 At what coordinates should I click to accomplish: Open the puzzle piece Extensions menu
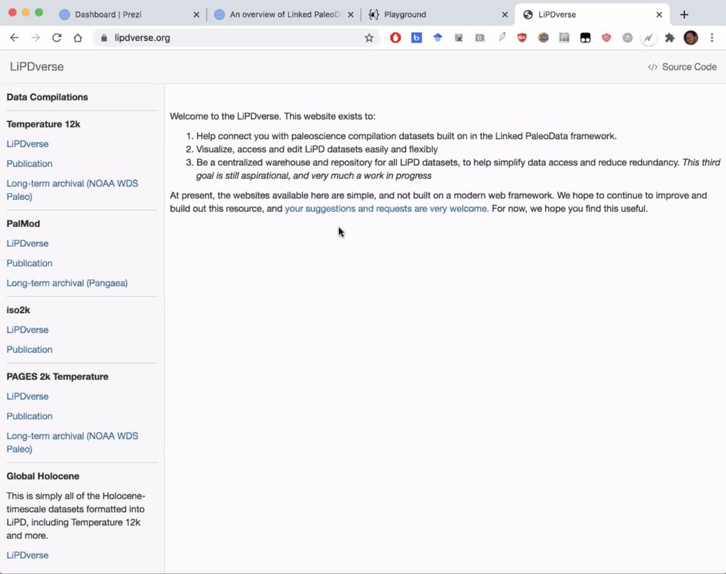click(x=670, y=38)
